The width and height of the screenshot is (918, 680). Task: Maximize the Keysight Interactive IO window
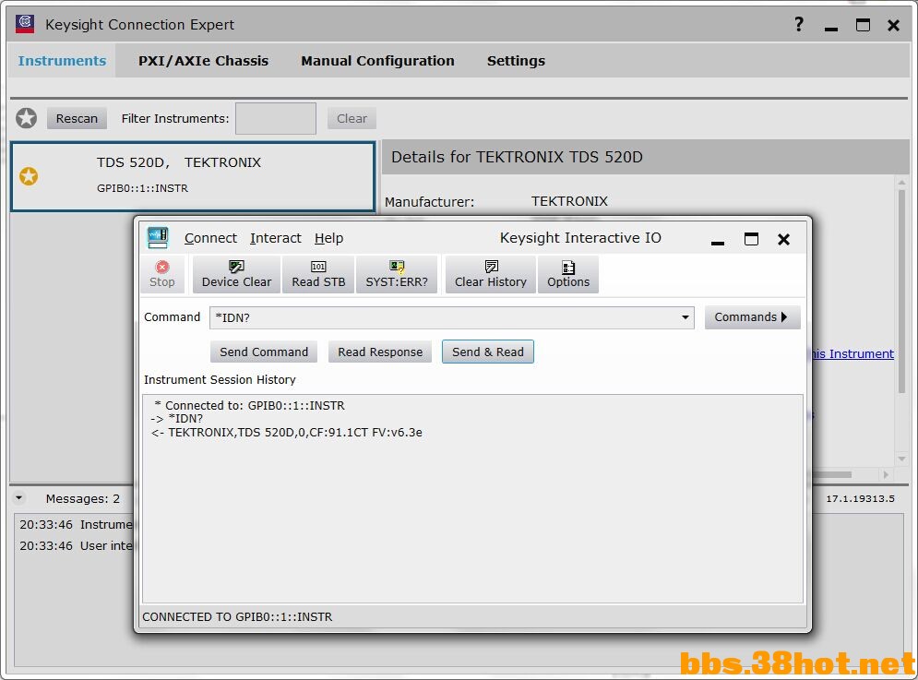(x=751, y=239)
